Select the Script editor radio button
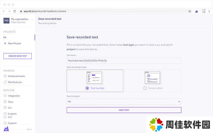Image resolution: width=213 pixels, height=133 pixels. click(x=145, y=88)
